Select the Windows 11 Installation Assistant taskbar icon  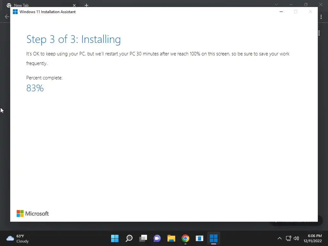coord(214,238)
